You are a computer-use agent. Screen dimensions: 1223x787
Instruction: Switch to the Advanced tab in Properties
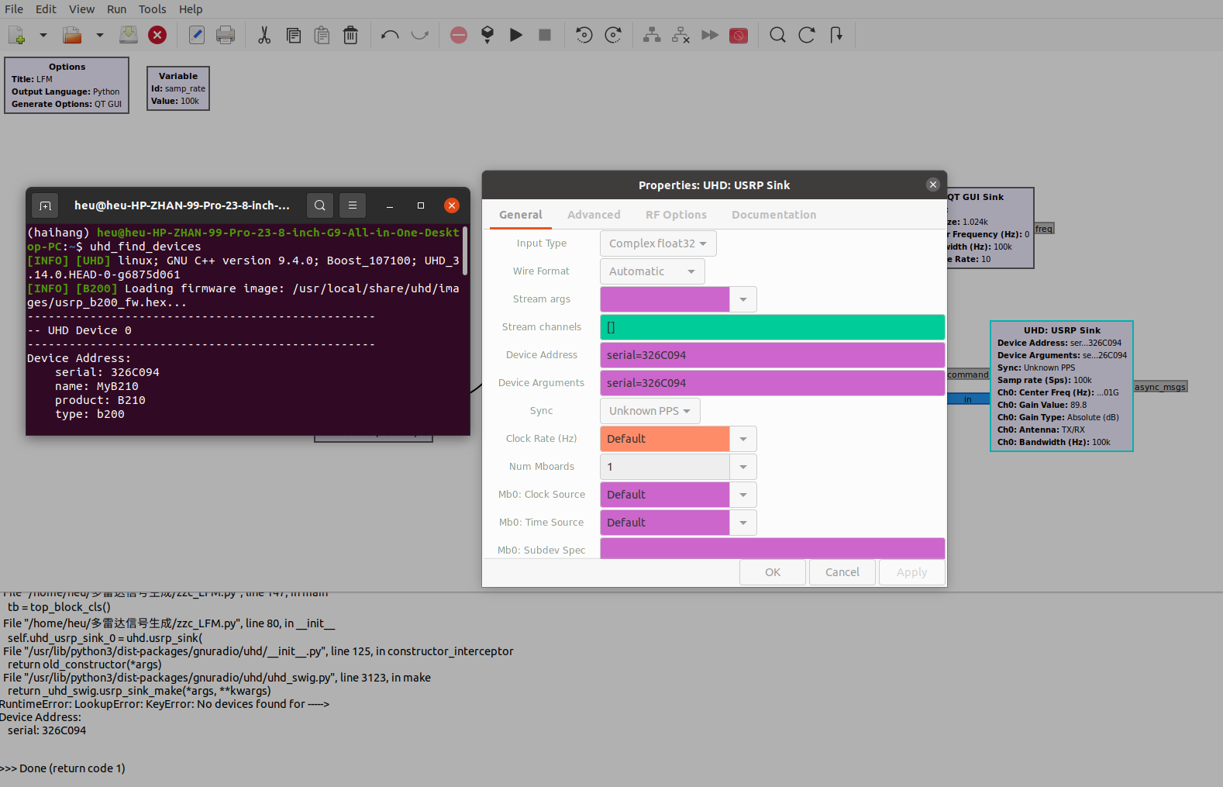pos(594,215)
